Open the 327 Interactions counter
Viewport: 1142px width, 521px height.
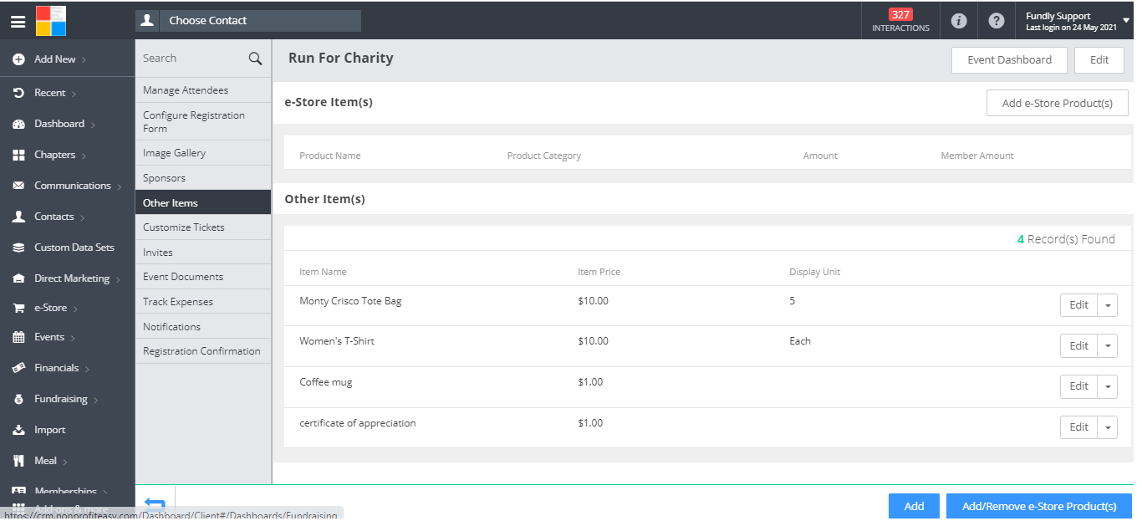(x=900, y=21)
